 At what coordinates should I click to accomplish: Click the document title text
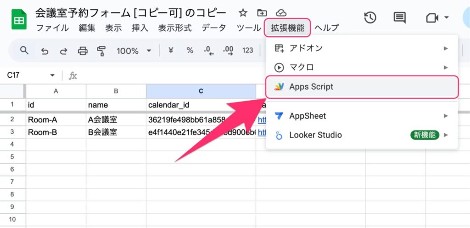(131, 13)
